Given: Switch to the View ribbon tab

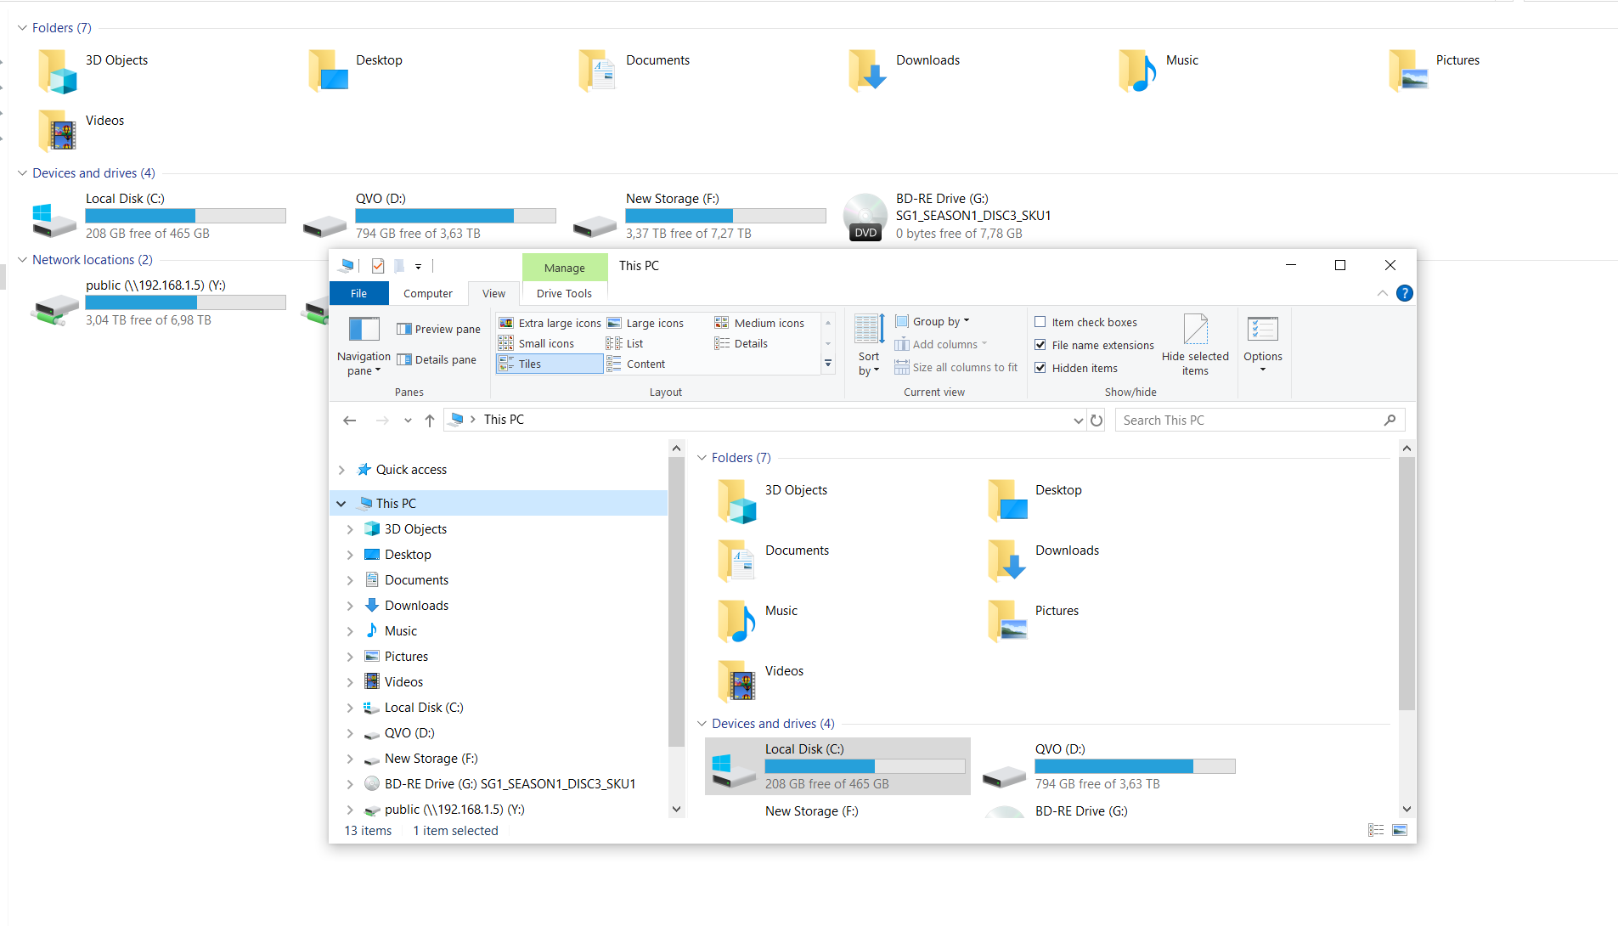Looking at the screenshot, I should coord(493,293).
